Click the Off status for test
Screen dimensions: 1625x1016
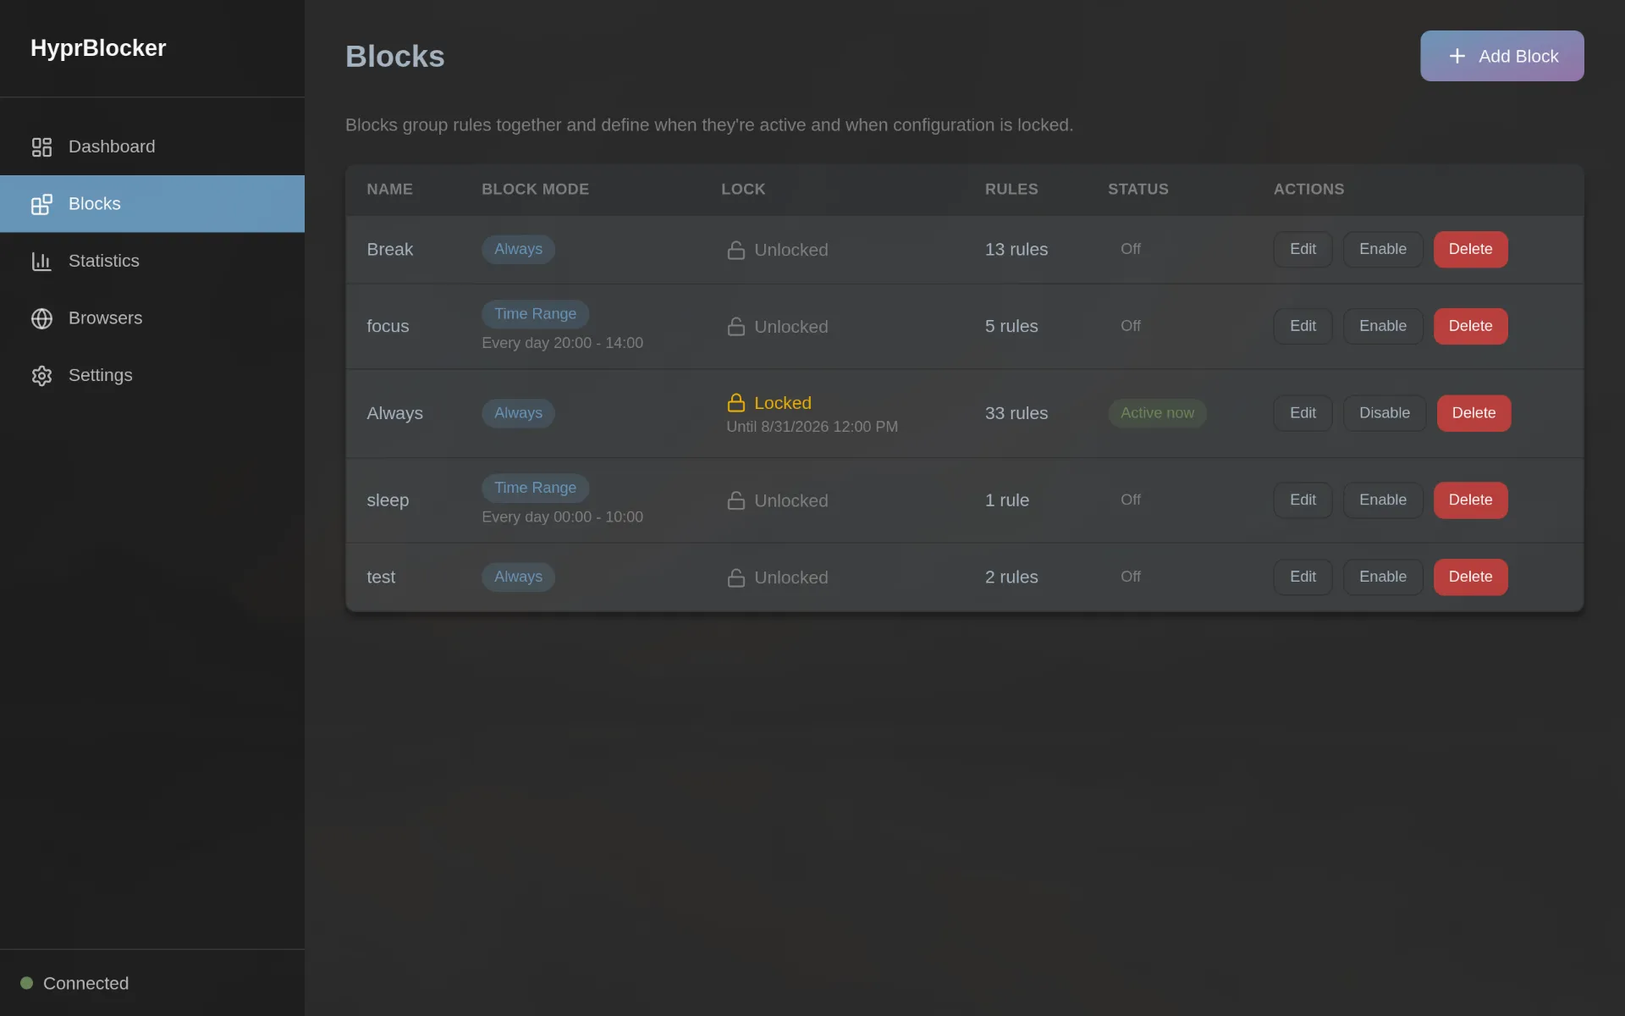tap(1130, 577)
